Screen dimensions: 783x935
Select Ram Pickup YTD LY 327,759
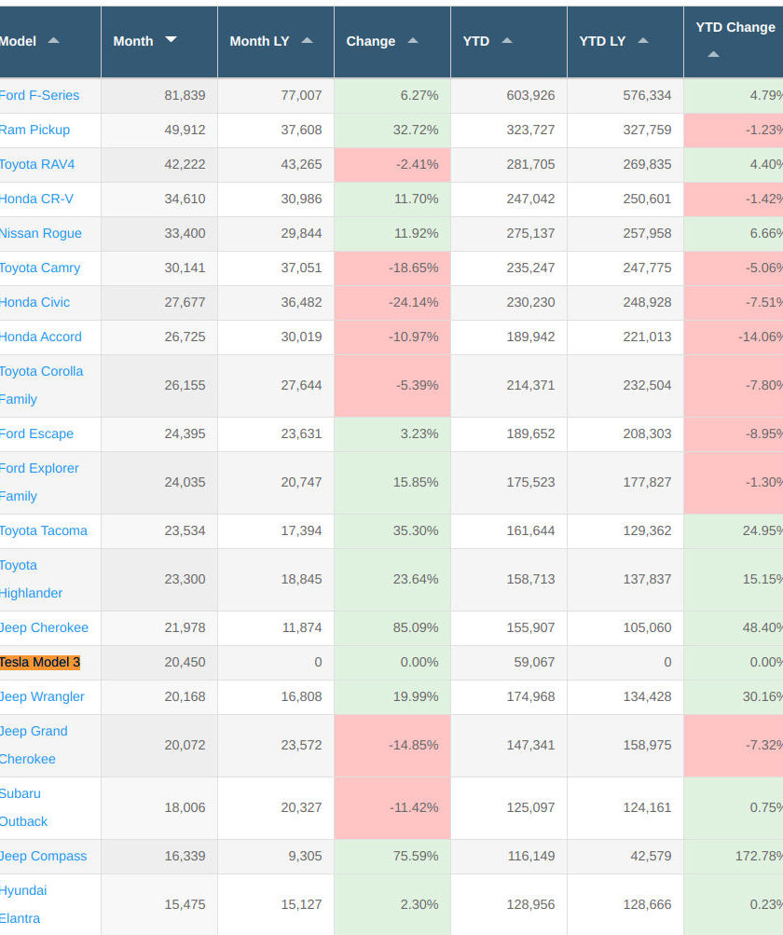tap(647, 130)
